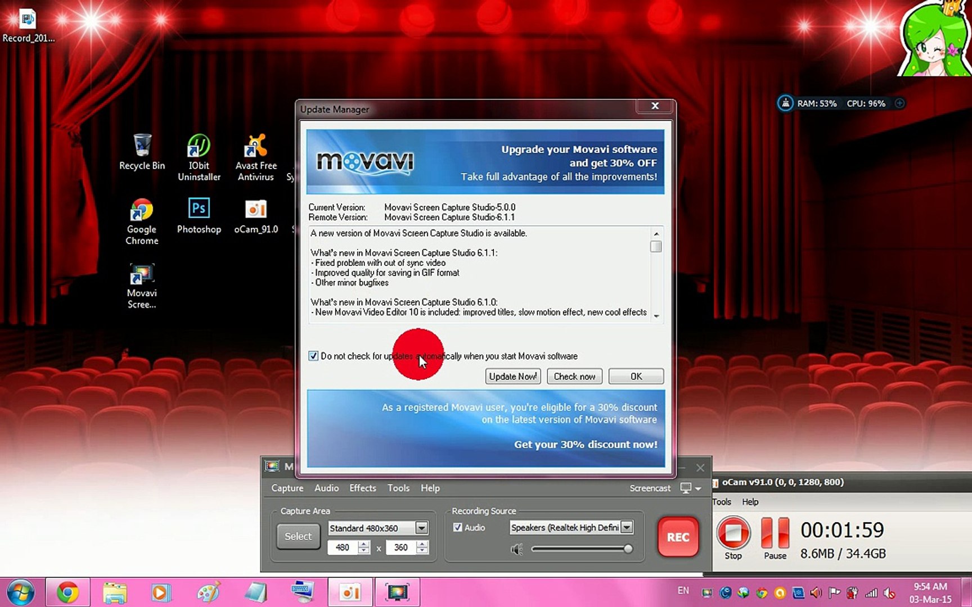The height and width of the screenshot is (607, 972).
Task: Click the Movavi speaker volume icon
Action: click(516, 549)
